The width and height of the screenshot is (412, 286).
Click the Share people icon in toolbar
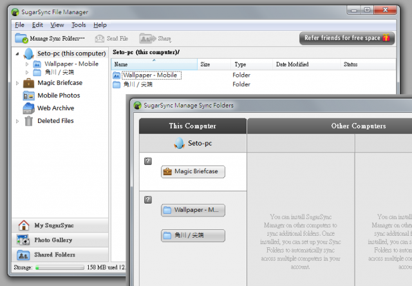click(x=147, y=39)
